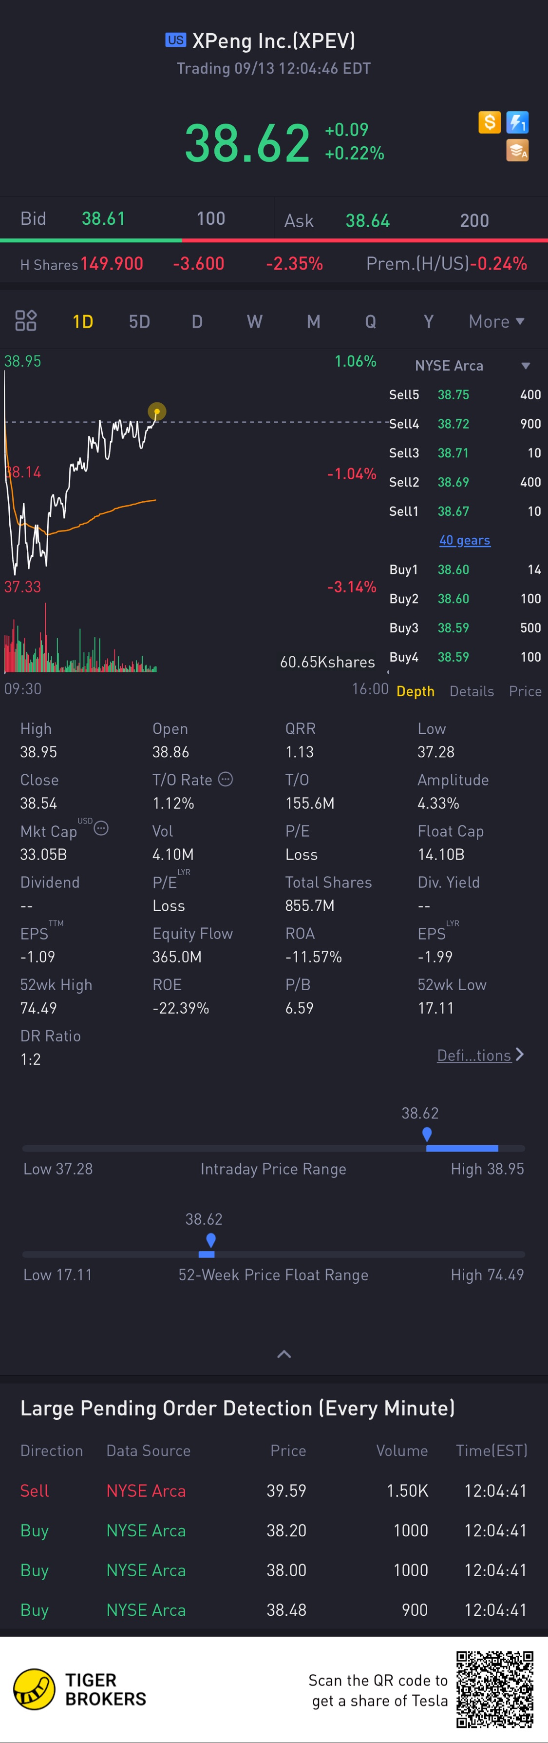The image size is (548, 1743).
Task: Select the W weekly chart tab
Action: click(255, 321)
